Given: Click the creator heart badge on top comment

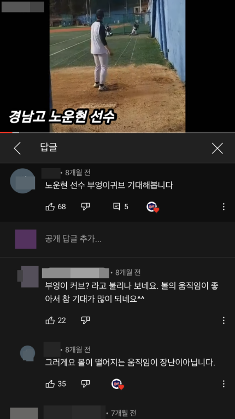Looking at the screenshot, I should [152, 207].
